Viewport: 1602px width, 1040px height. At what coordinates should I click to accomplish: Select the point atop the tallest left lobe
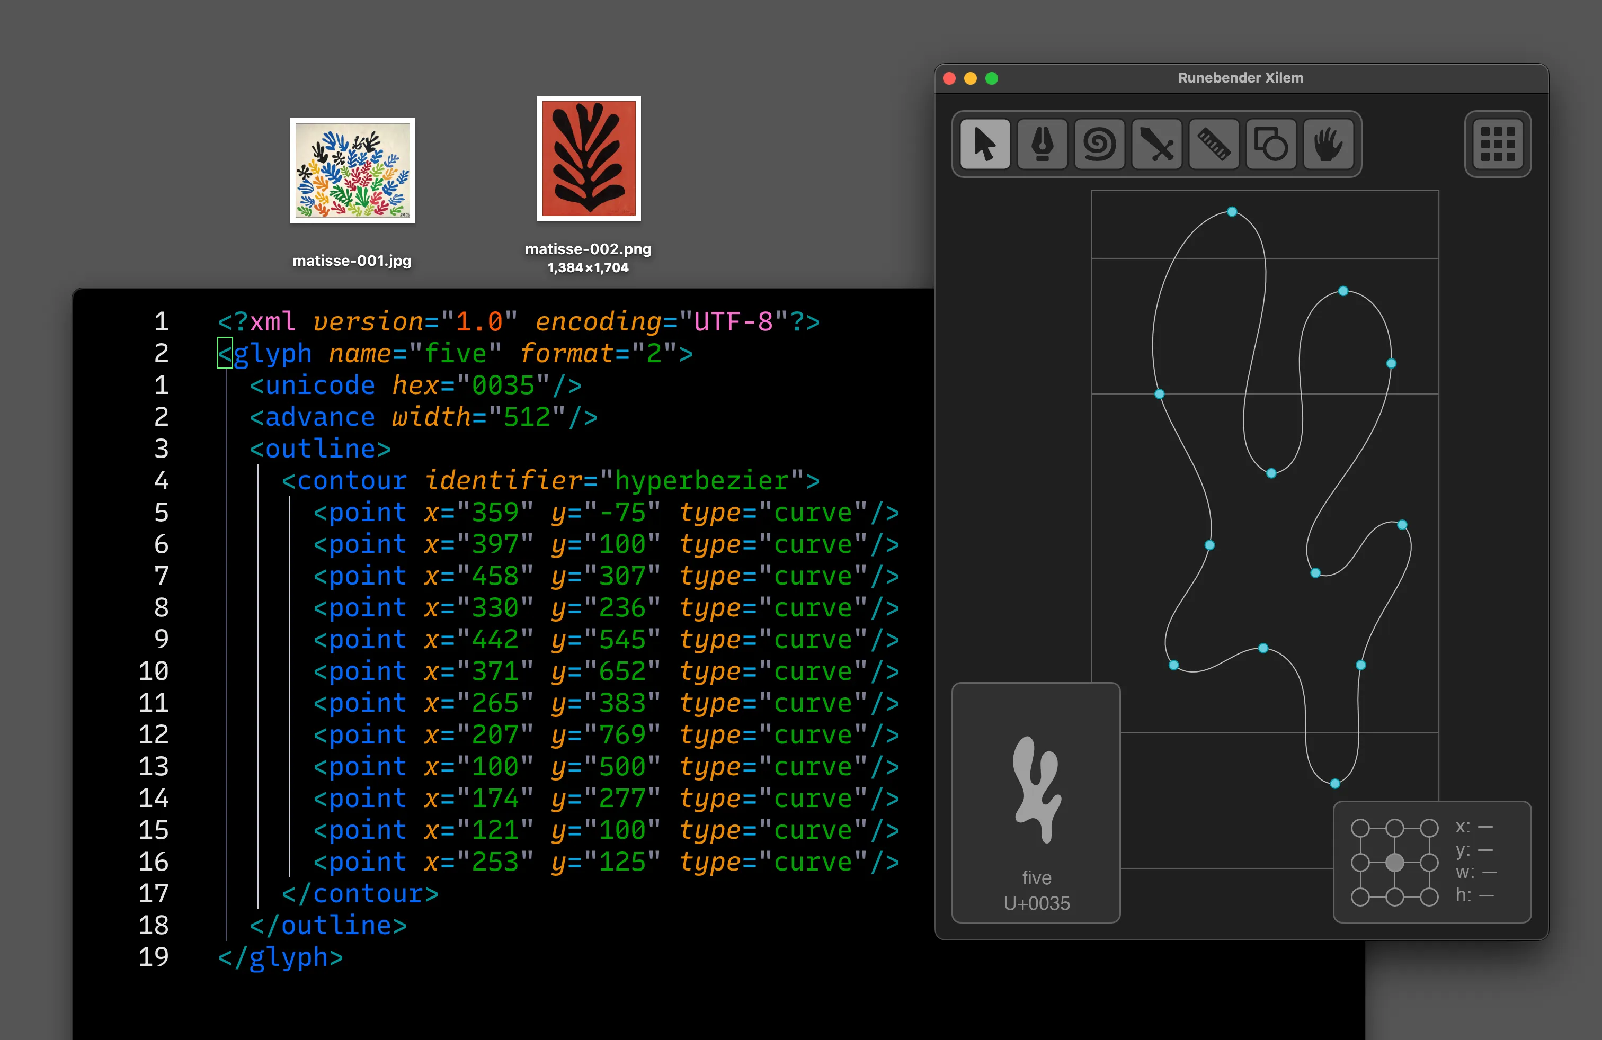click(1232, 212)
